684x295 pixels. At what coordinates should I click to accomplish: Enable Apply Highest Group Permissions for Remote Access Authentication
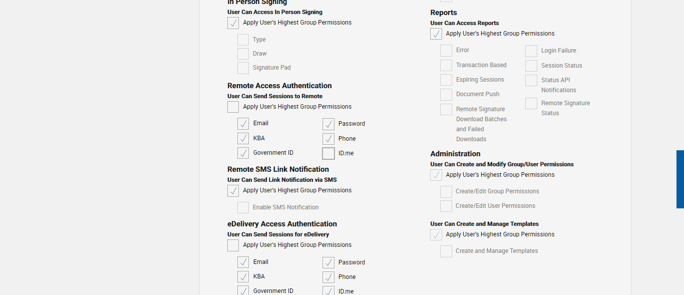tap(233, 107)
